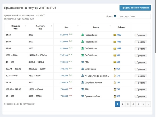
Task: Open page 5 in pagination
Action: [138, 104]
